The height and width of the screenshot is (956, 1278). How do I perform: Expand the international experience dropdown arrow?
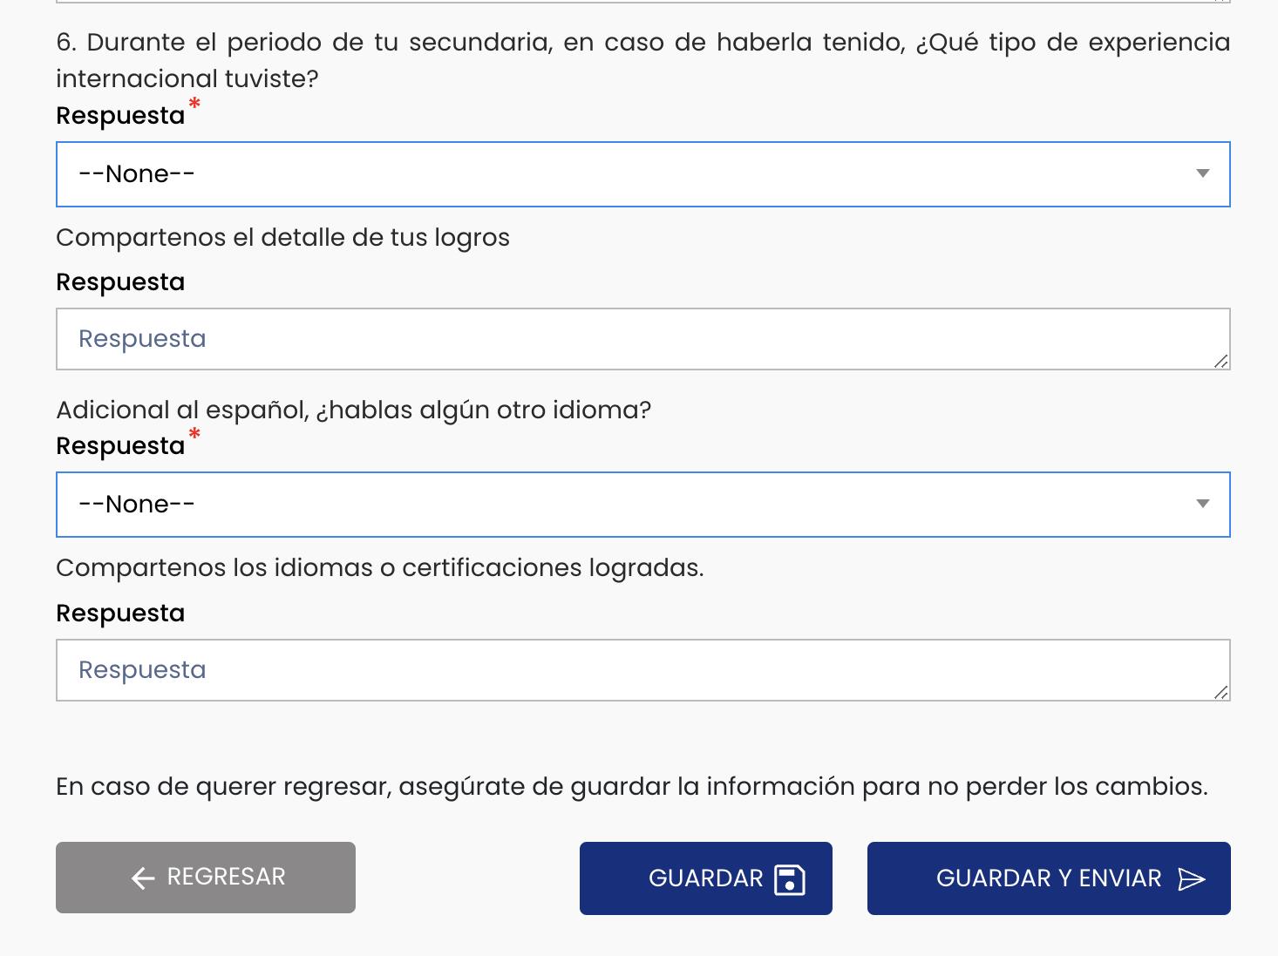tap(1202, 173)
